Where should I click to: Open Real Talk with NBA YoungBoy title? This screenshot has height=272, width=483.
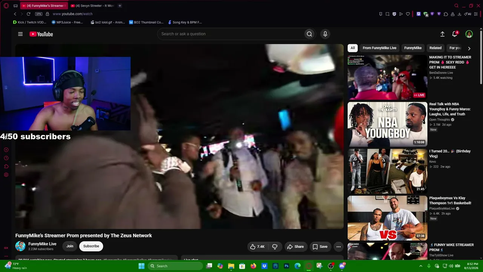tap(450, 109)
